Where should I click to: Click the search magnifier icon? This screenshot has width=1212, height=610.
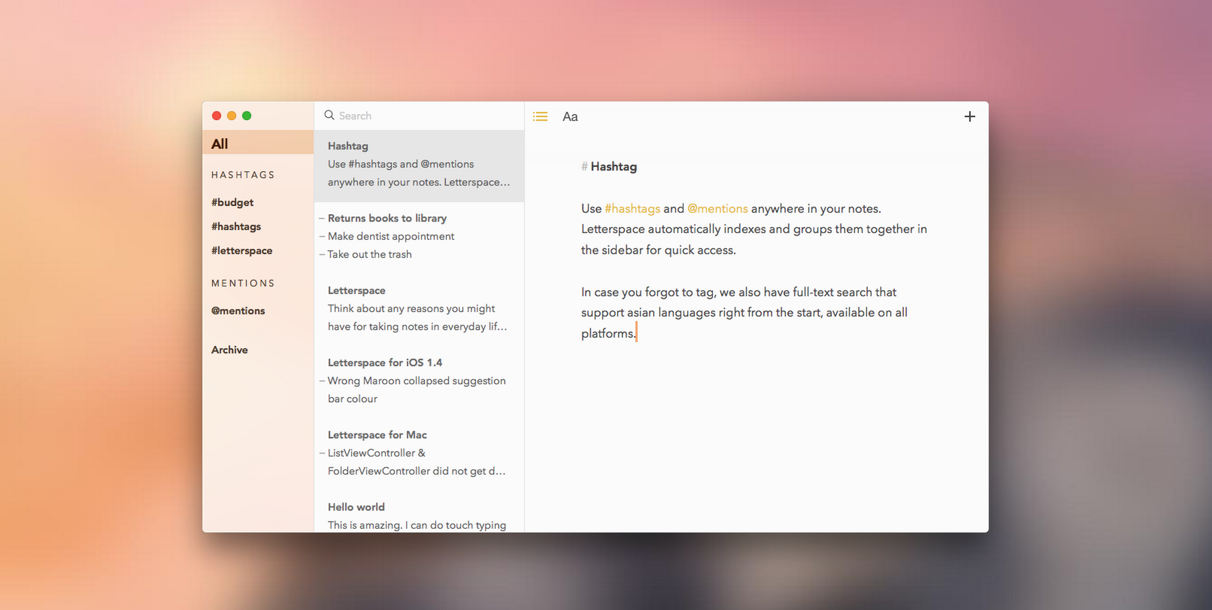(x=329, y=115)
